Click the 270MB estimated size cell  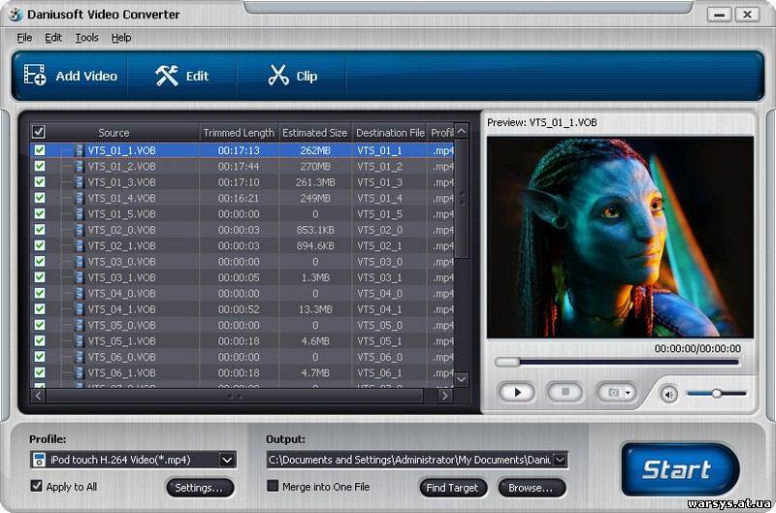point(315,166)
